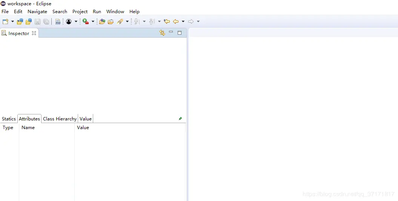Minimize the Inspector view panel

[171, 32]
